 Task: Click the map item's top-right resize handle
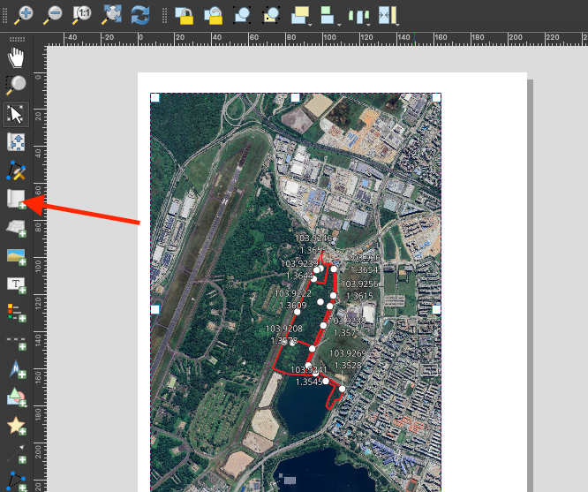[x=436, y=97]
